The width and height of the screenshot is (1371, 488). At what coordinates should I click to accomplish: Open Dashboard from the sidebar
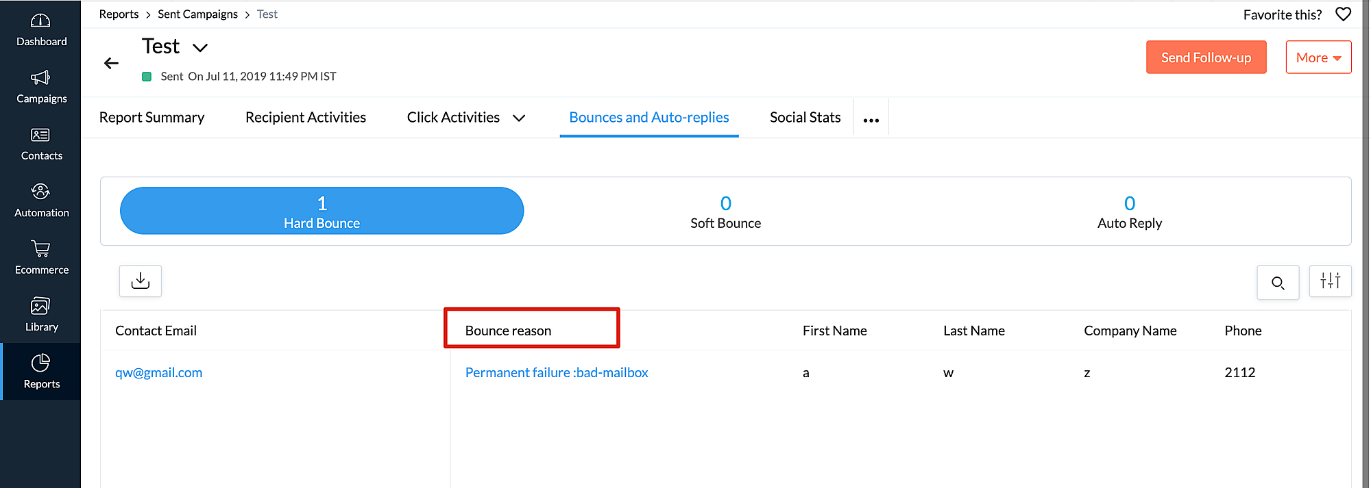tap(41, 30)
